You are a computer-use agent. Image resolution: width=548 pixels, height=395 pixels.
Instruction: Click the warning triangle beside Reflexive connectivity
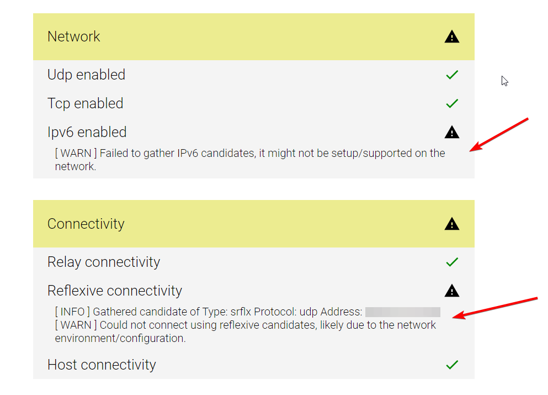(x=451, y=291)
